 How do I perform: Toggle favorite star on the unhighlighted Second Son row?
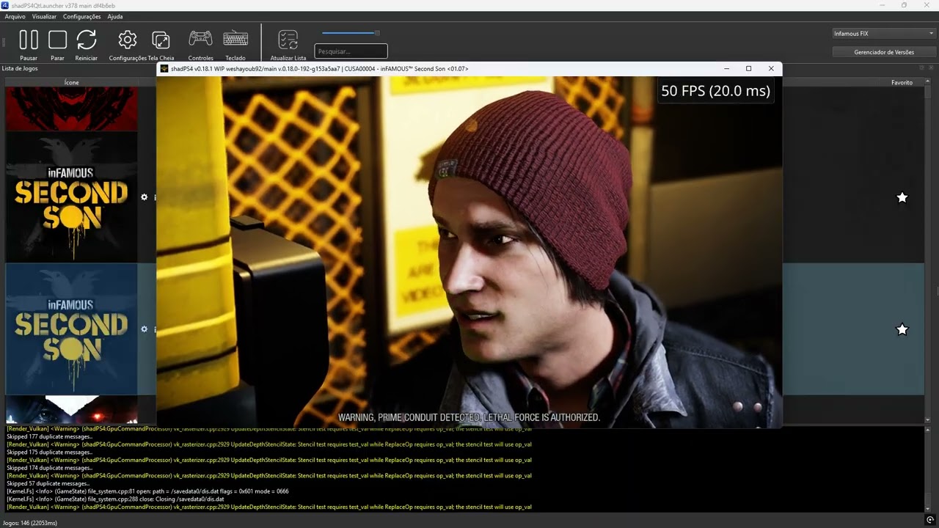(x=902, y=197)
